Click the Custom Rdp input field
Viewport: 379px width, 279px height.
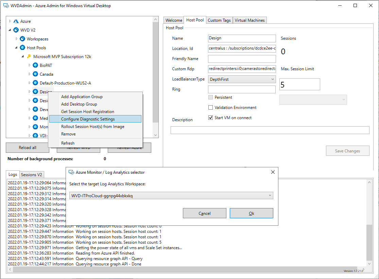click(242, 69)
